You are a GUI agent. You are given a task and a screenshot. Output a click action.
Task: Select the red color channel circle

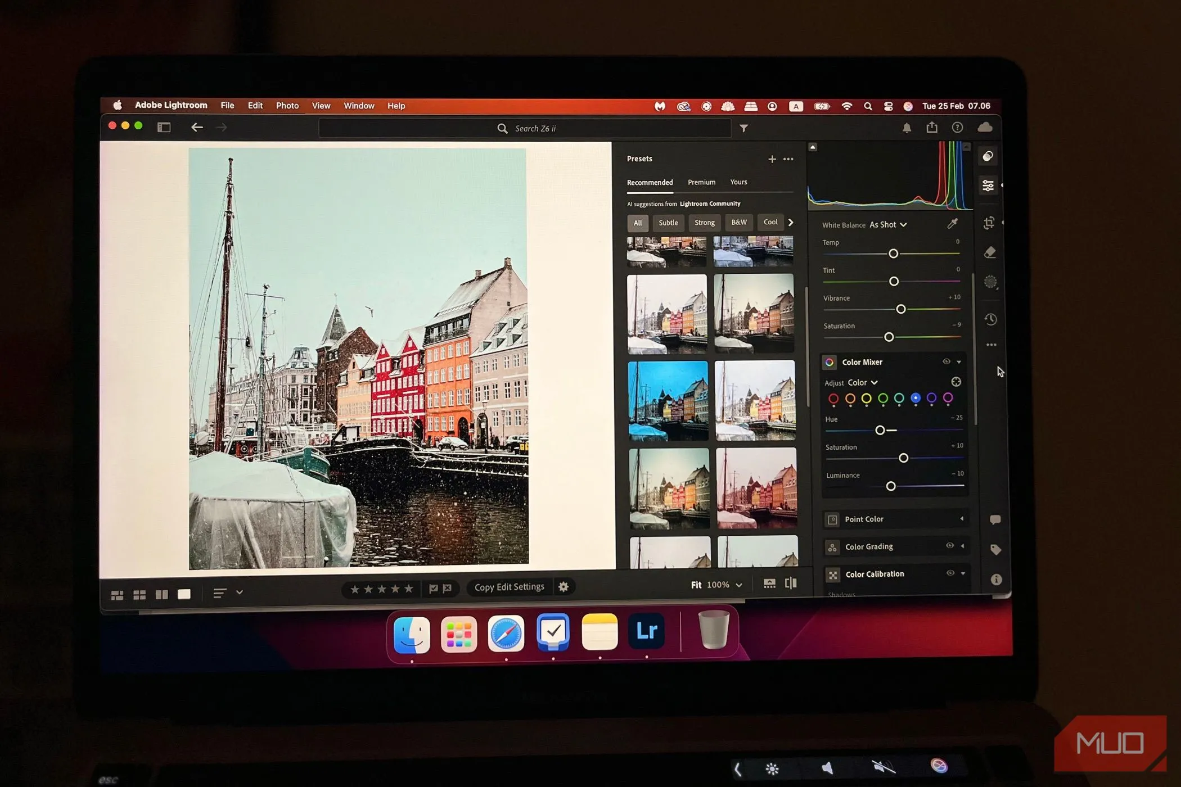pyautogui.click(x=833, y=399)
